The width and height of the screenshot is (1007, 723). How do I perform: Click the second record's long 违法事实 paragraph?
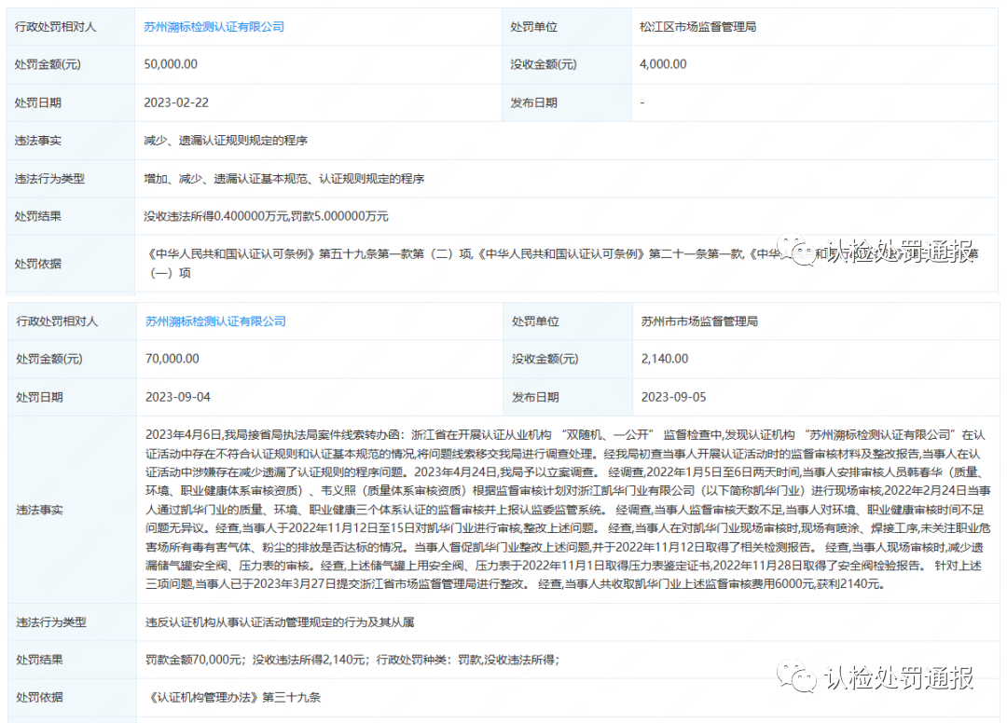(567, 510)
